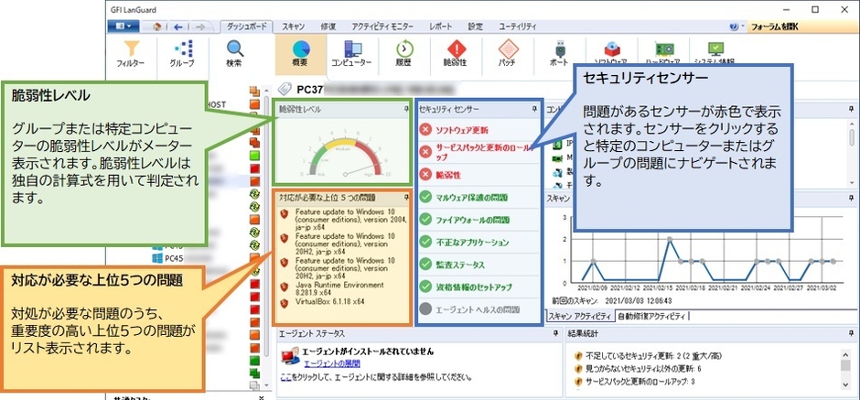Image resolution: width=860 pixels, height=400 pixels.
Task: Switch to the ダッシュボード tab
Action: [x=247, y=27]
